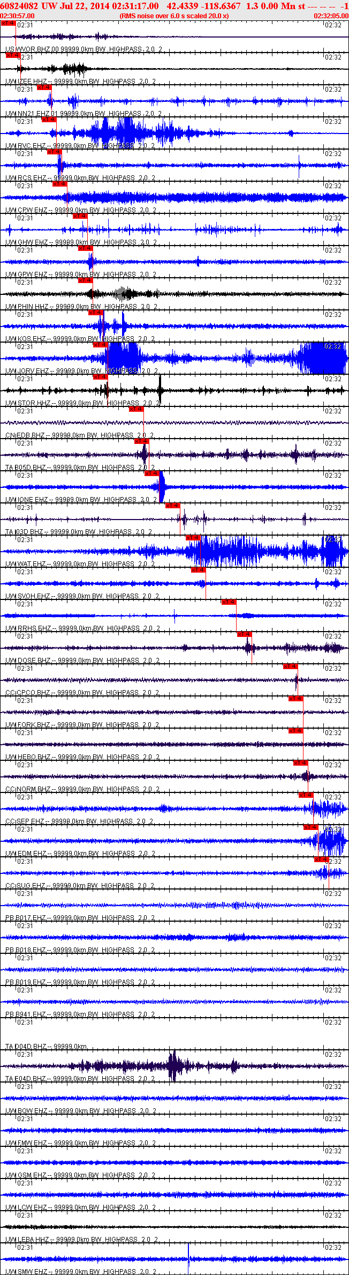
Task: Click the red pick flag on JORV trace
Action: click(x=101, y=345)
